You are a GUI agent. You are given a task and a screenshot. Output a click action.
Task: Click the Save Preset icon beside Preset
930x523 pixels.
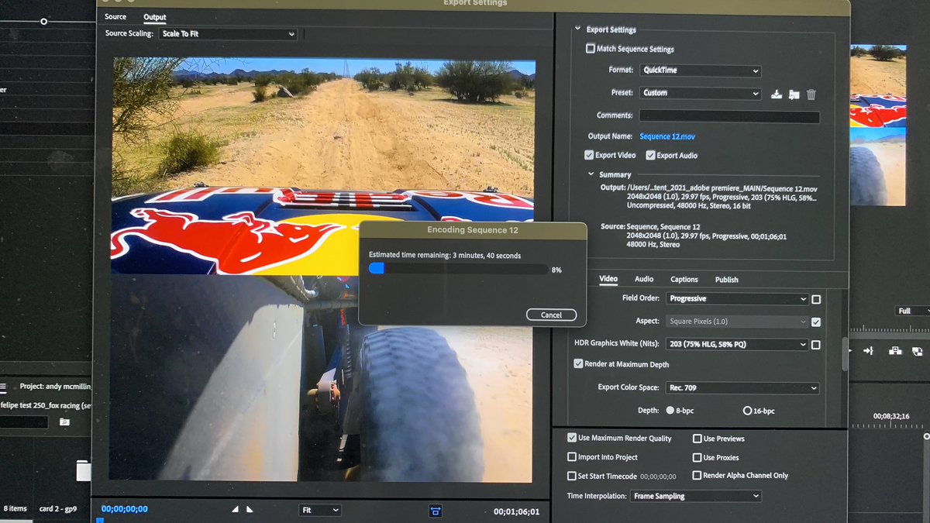[x=777, y=95]
